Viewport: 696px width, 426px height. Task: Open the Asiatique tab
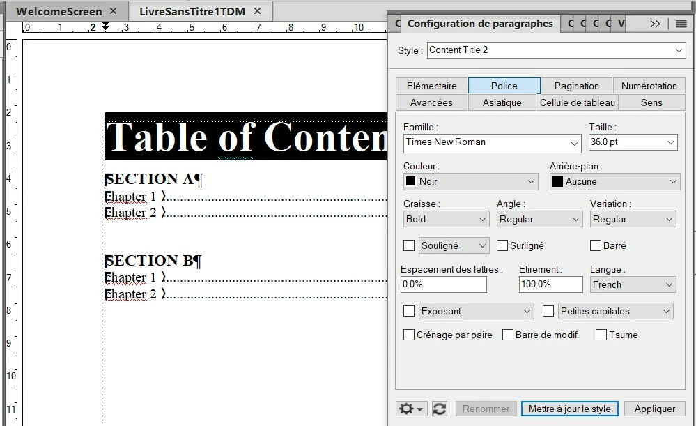click(502, 102)
